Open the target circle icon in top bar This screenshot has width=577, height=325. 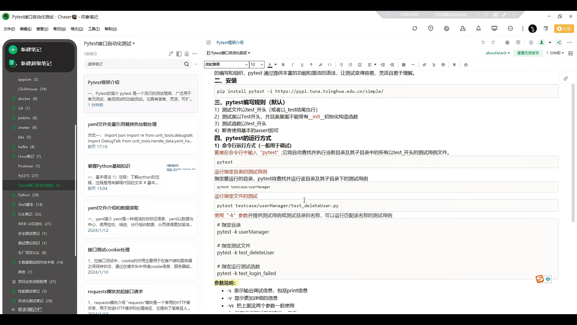447,29
